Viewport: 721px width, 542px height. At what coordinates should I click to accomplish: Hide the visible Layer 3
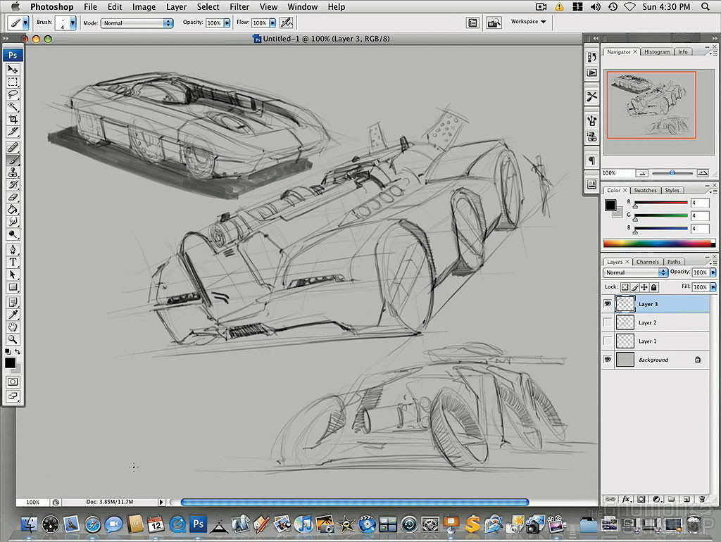point(607,304)
